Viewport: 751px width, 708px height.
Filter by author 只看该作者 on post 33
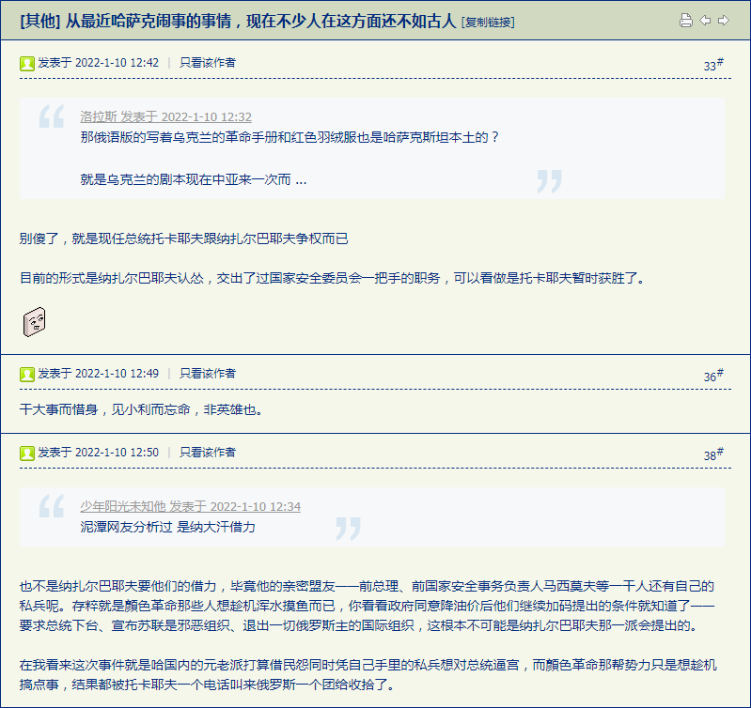(208, 63)
